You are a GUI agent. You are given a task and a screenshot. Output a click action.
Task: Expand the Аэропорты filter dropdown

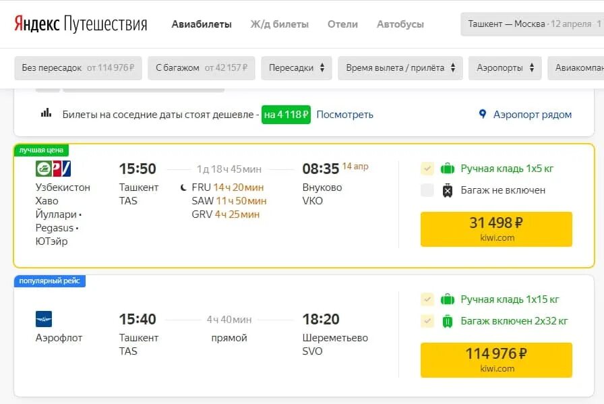pos(505,68)
